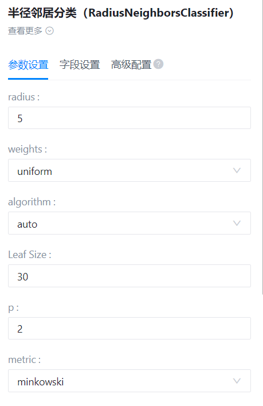The height and width of the screenshot is (406, 263).
Task: Select the 高级配置 tab
Action: coord(131,64)
